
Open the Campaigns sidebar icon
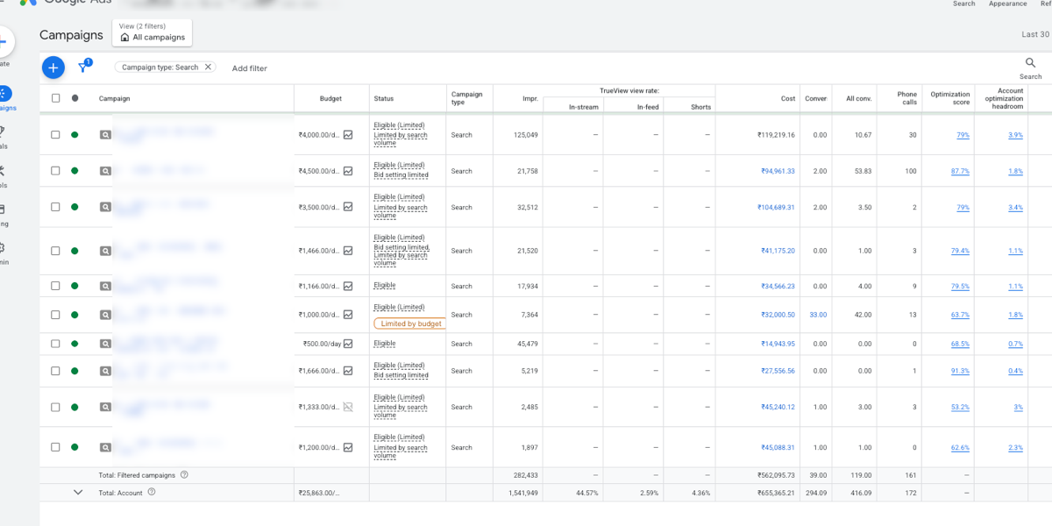pos(4,93)
